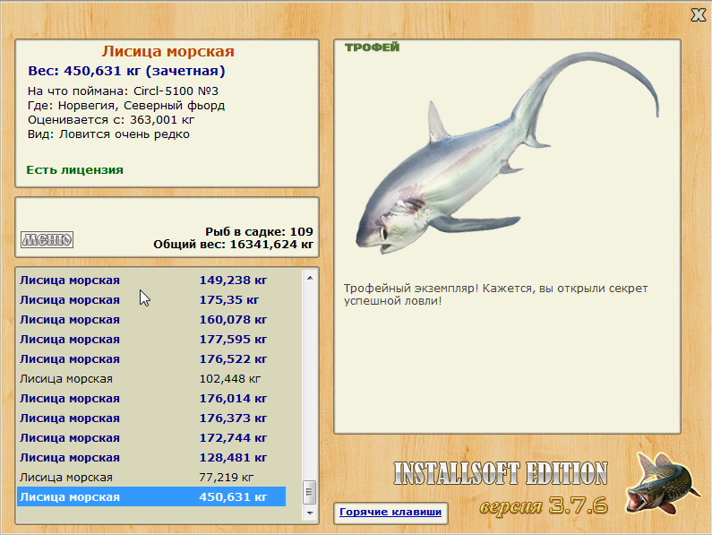Click the версия 3.7.6 text

[544, 506]
